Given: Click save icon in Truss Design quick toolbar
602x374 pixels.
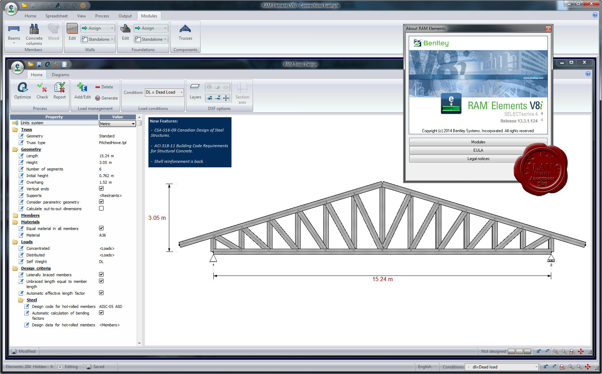Looking at the screenshot, I should (x=39, y=64).
